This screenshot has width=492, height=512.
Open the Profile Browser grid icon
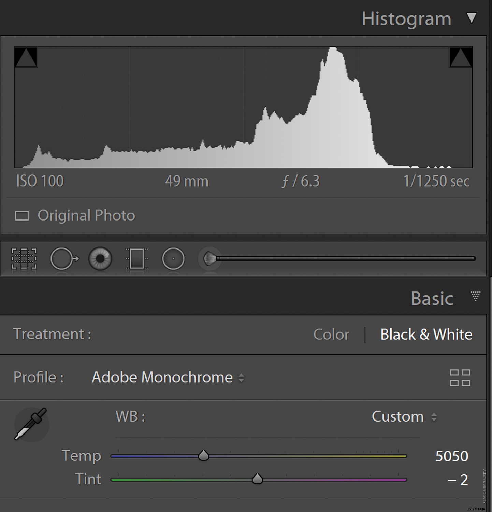coord(460,378)
